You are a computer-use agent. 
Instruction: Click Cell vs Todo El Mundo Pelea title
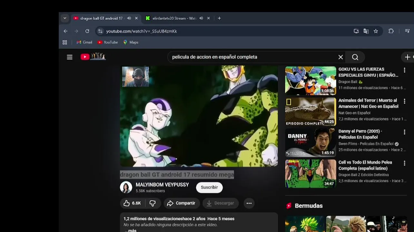pyautogui.click(x=365, y=165)
